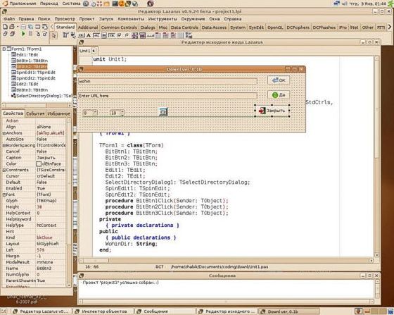394x315 pixels.
Task: Pick the TRadioButton component icon
Action: point(127,35)
